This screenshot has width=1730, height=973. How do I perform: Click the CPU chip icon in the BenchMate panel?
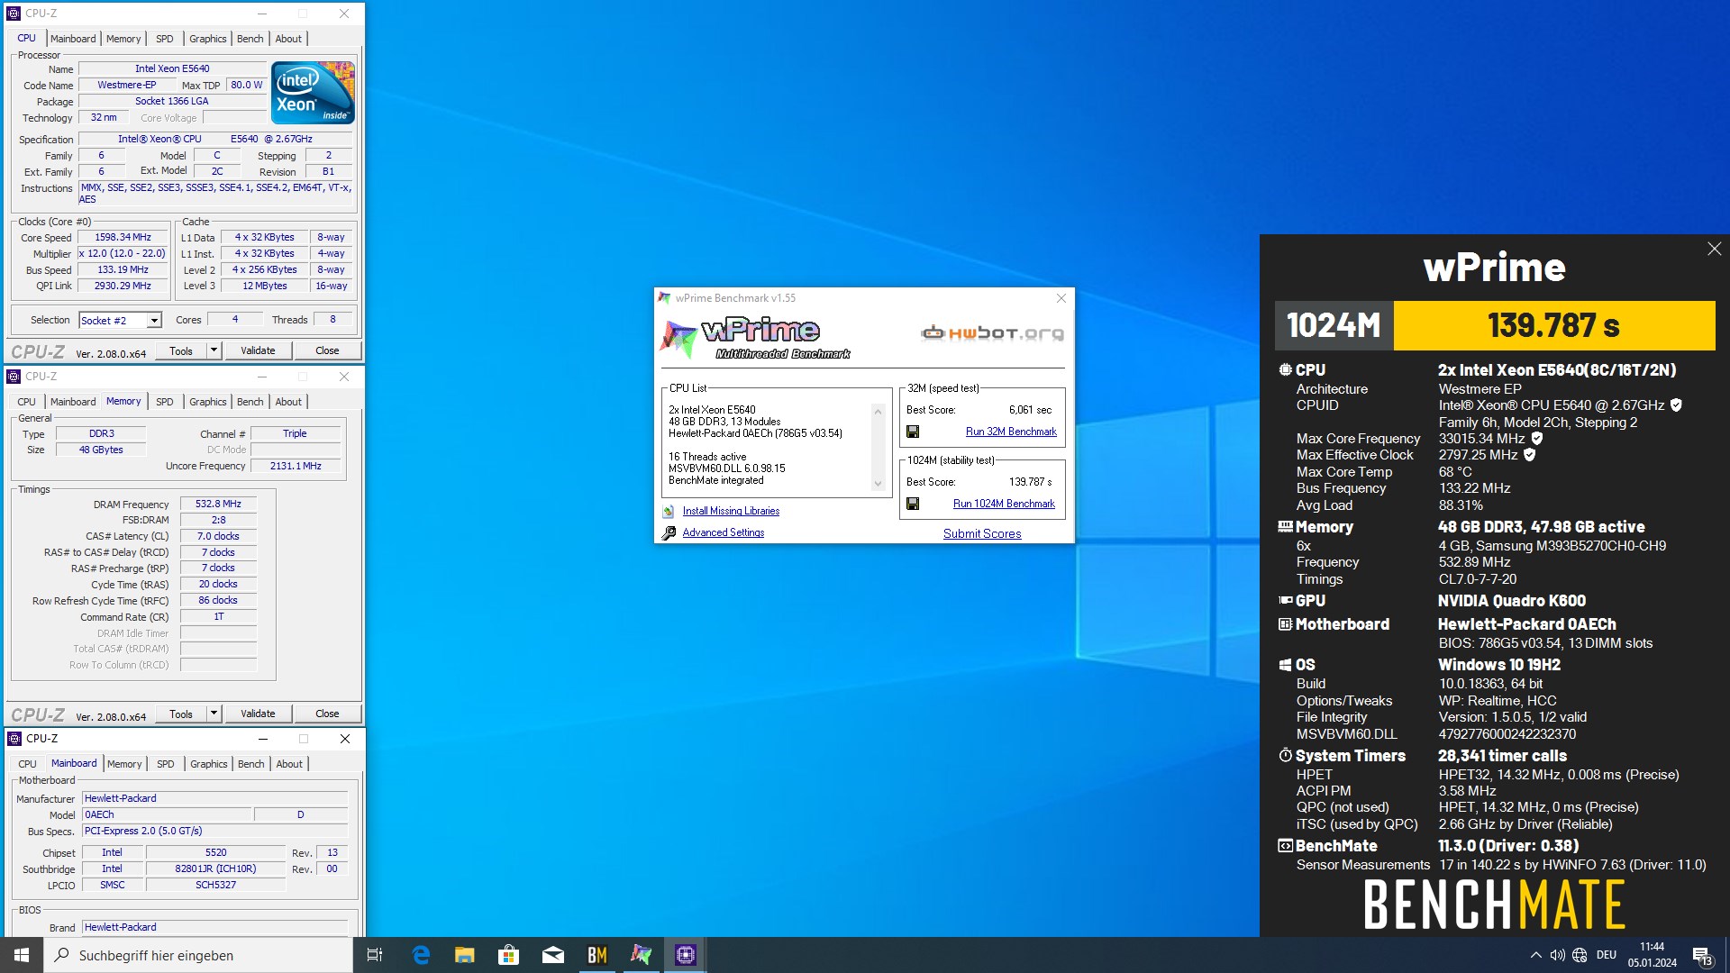(x=1285, y=369)
